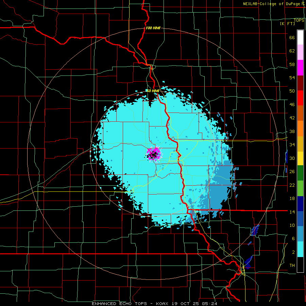Click the [K FT] units label

tap(287, 23)
